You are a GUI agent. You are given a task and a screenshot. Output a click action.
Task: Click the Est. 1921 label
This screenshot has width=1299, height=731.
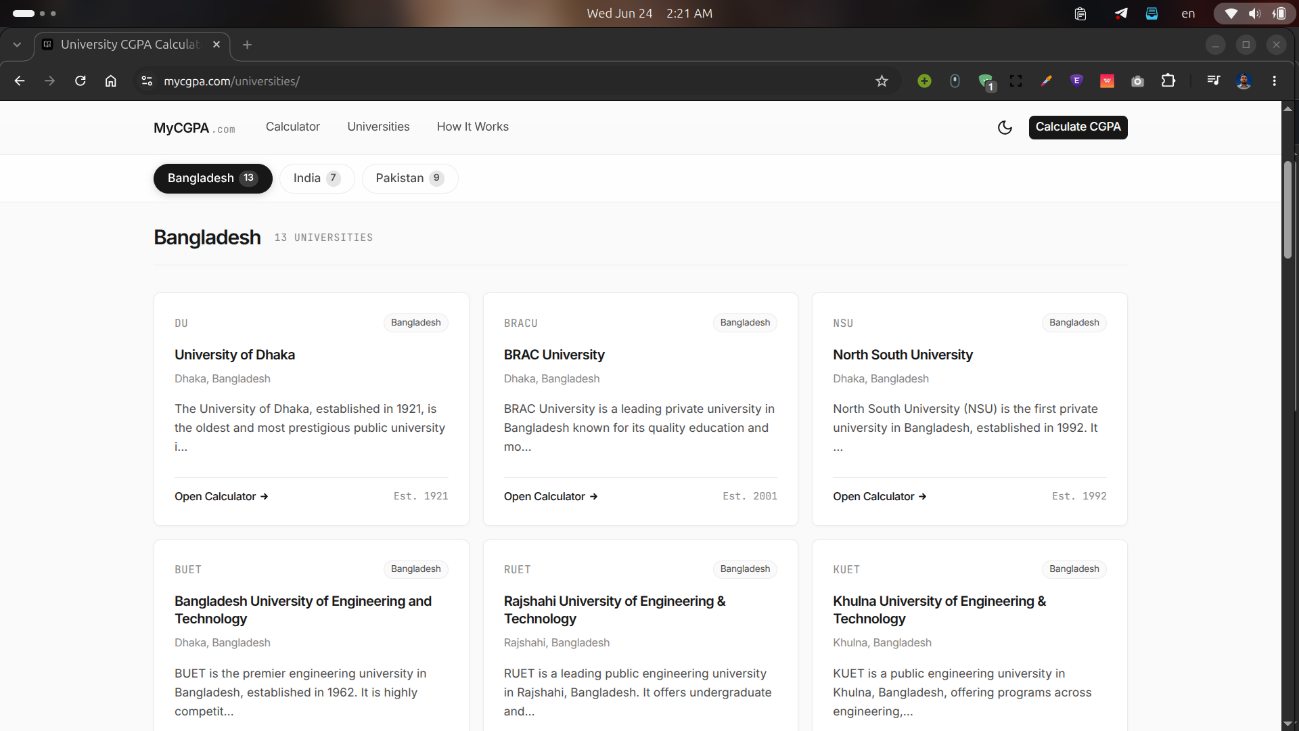coord(421,496)
